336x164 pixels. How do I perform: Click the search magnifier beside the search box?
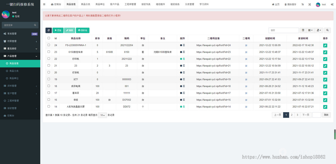point(327,30)
